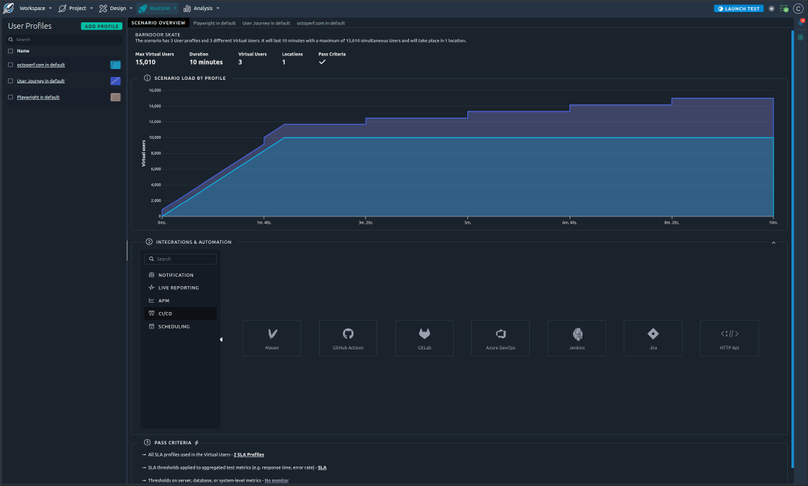Open the GitHub Actions integration
The width and height of the screenshot is (808, 486).
pos(348,338)
